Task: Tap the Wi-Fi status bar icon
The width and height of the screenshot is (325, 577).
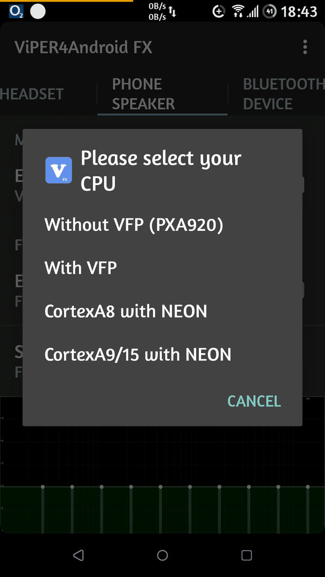Action: point(238,11)
